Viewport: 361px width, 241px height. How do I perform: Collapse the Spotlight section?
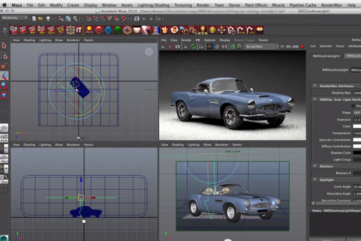tap(314, 180)
